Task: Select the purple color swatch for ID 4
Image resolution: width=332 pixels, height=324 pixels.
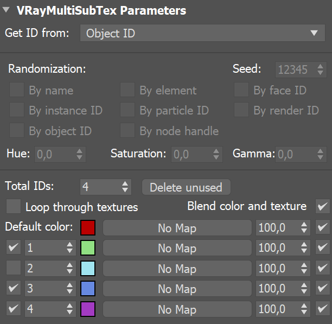Action: point(87,309)
